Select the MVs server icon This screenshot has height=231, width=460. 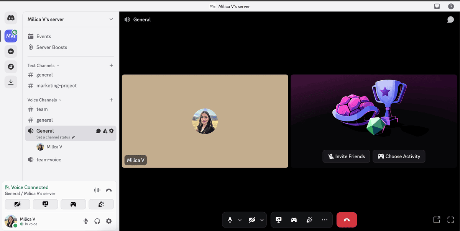tap(11, 36)
